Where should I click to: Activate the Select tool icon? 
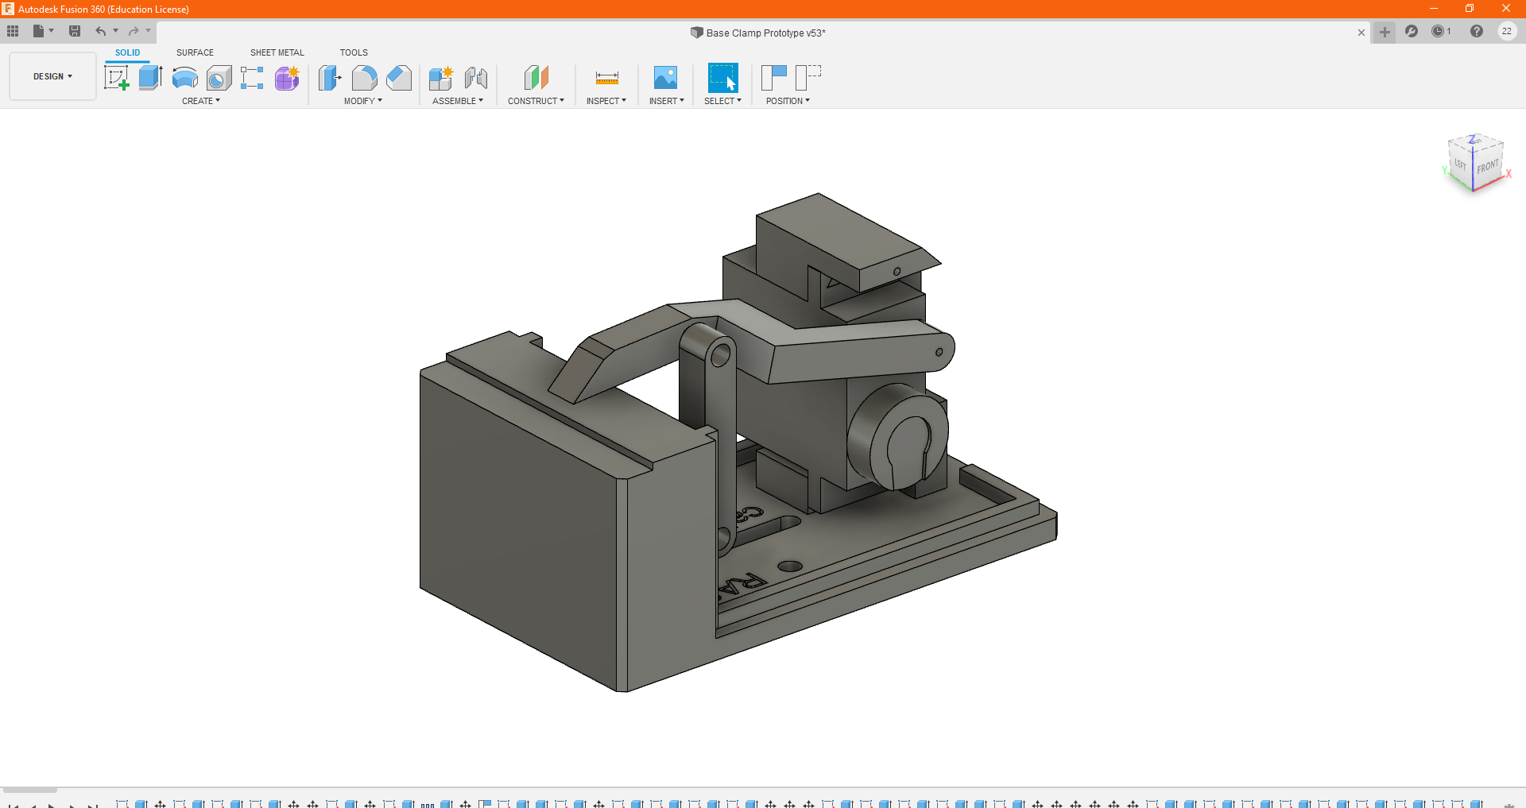point(722,78)
